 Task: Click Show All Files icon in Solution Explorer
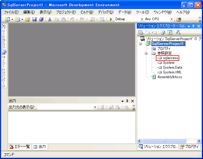[163, 32]
